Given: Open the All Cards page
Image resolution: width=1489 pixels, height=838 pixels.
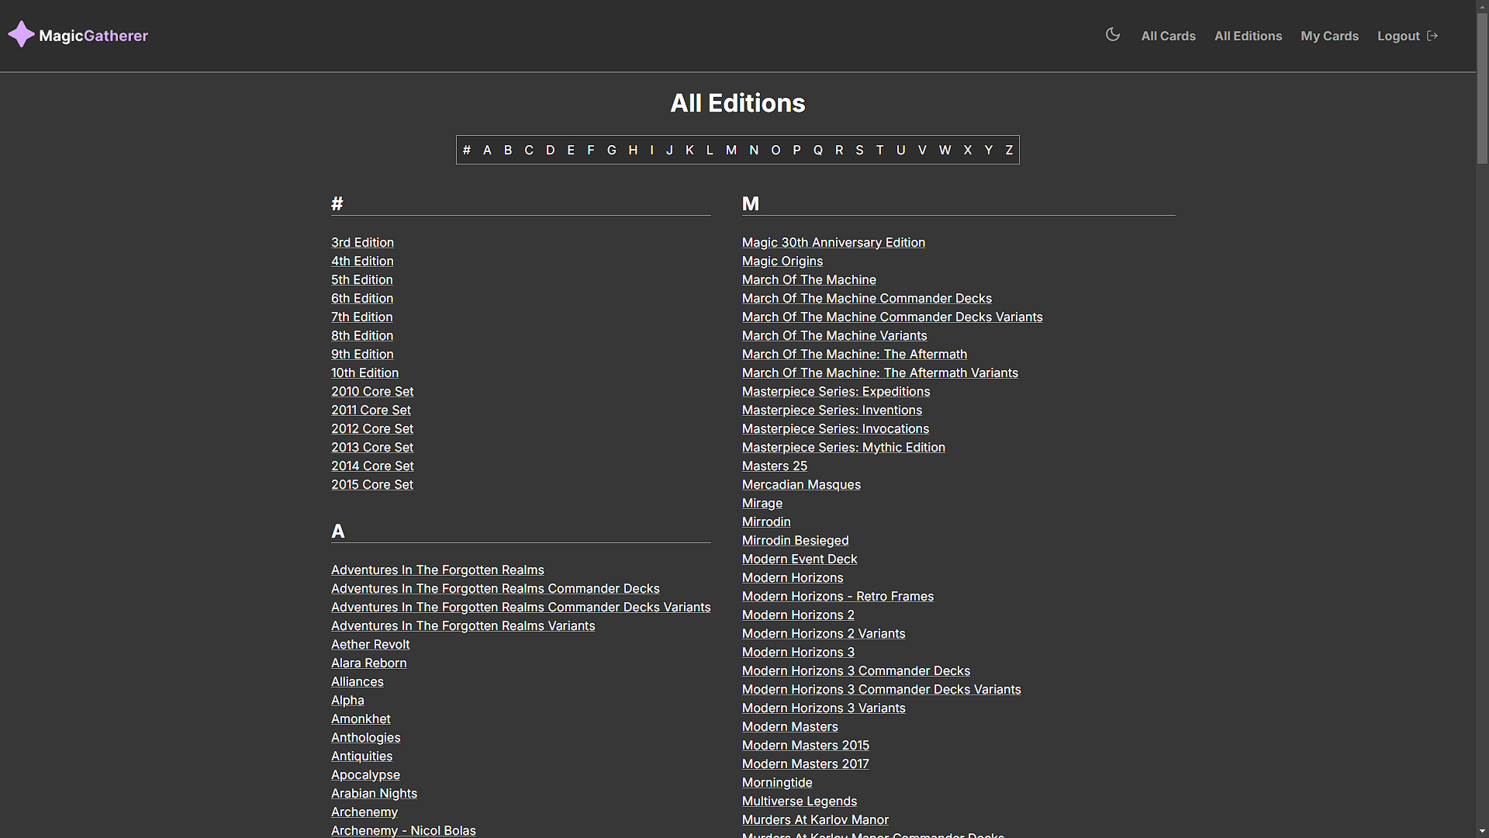Looking at the screenshot, I should (x=1168, y=36).
